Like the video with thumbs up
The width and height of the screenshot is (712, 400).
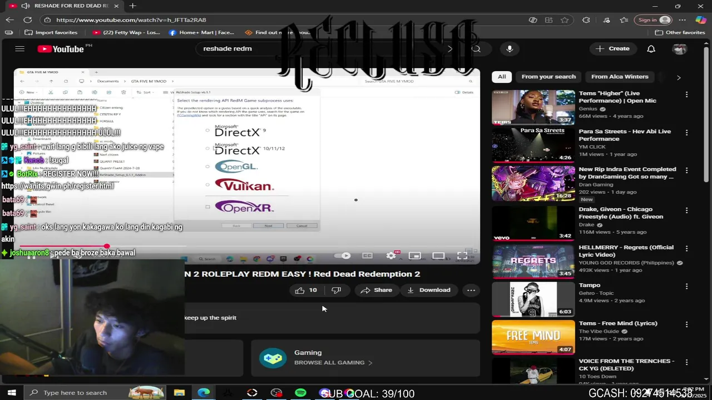coord(306,290)
